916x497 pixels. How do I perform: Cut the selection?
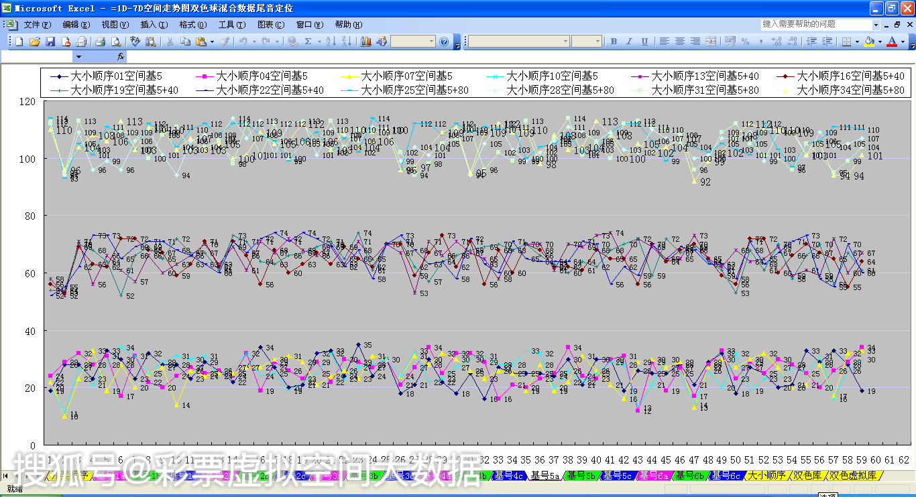pos(170,41)
